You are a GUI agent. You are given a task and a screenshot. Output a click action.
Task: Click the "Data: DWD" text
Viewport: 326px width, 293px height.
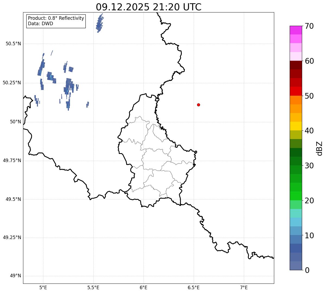pos(40,24)
